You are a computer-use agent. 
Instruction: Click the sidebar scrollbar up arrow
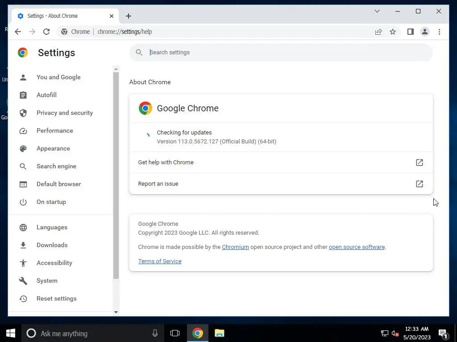(x=116, y=69)
